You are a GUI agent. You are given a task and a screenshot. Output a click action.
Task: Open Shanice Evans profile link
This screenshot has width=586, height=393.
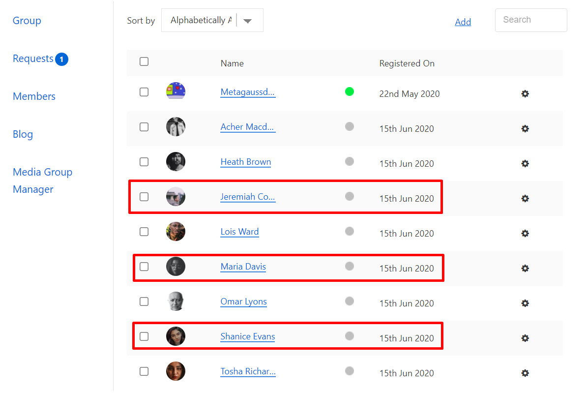click(248, 336)
